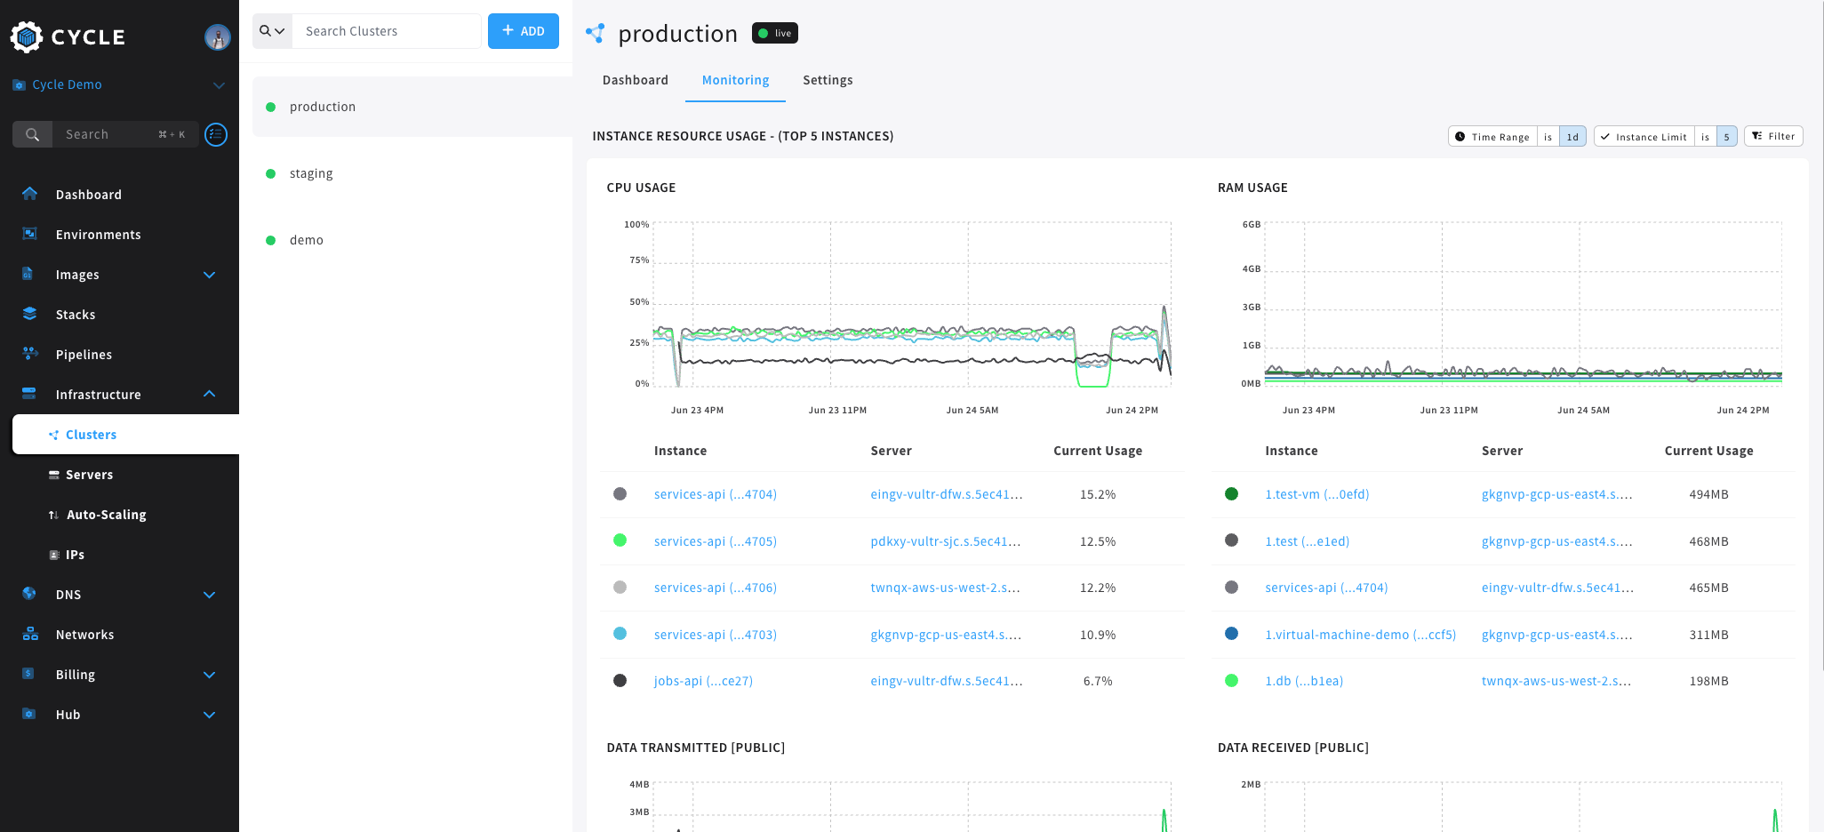Viewport: 1824px width, 832px height.
Task: Expand the Cycle Demo hub selector
Action: pyautogui.click(x=219, y=85)
